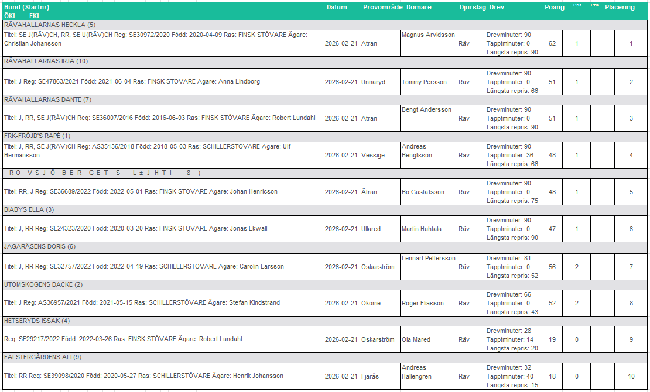Screen dimensions: 650x392
Task: Click the Poäng column header
Action: click(x=554, y=8)
